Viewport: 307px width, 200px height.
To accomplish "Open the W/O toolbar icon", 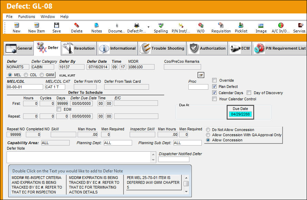I will click(x=201, y=25).
